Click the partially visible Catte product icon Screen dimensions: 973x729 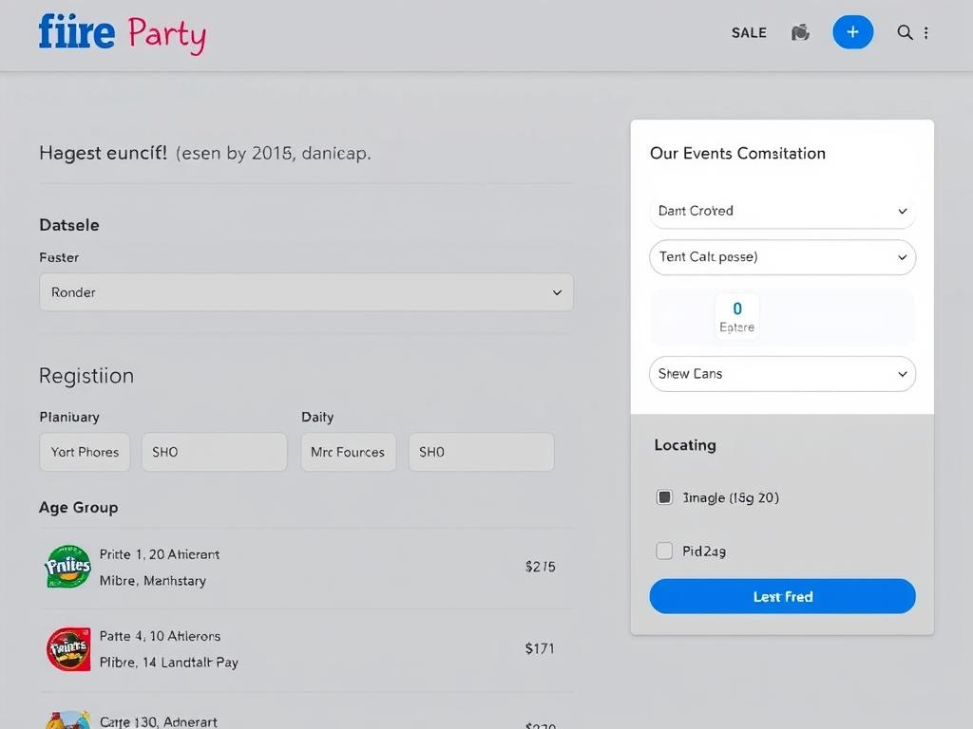[68, 720]
